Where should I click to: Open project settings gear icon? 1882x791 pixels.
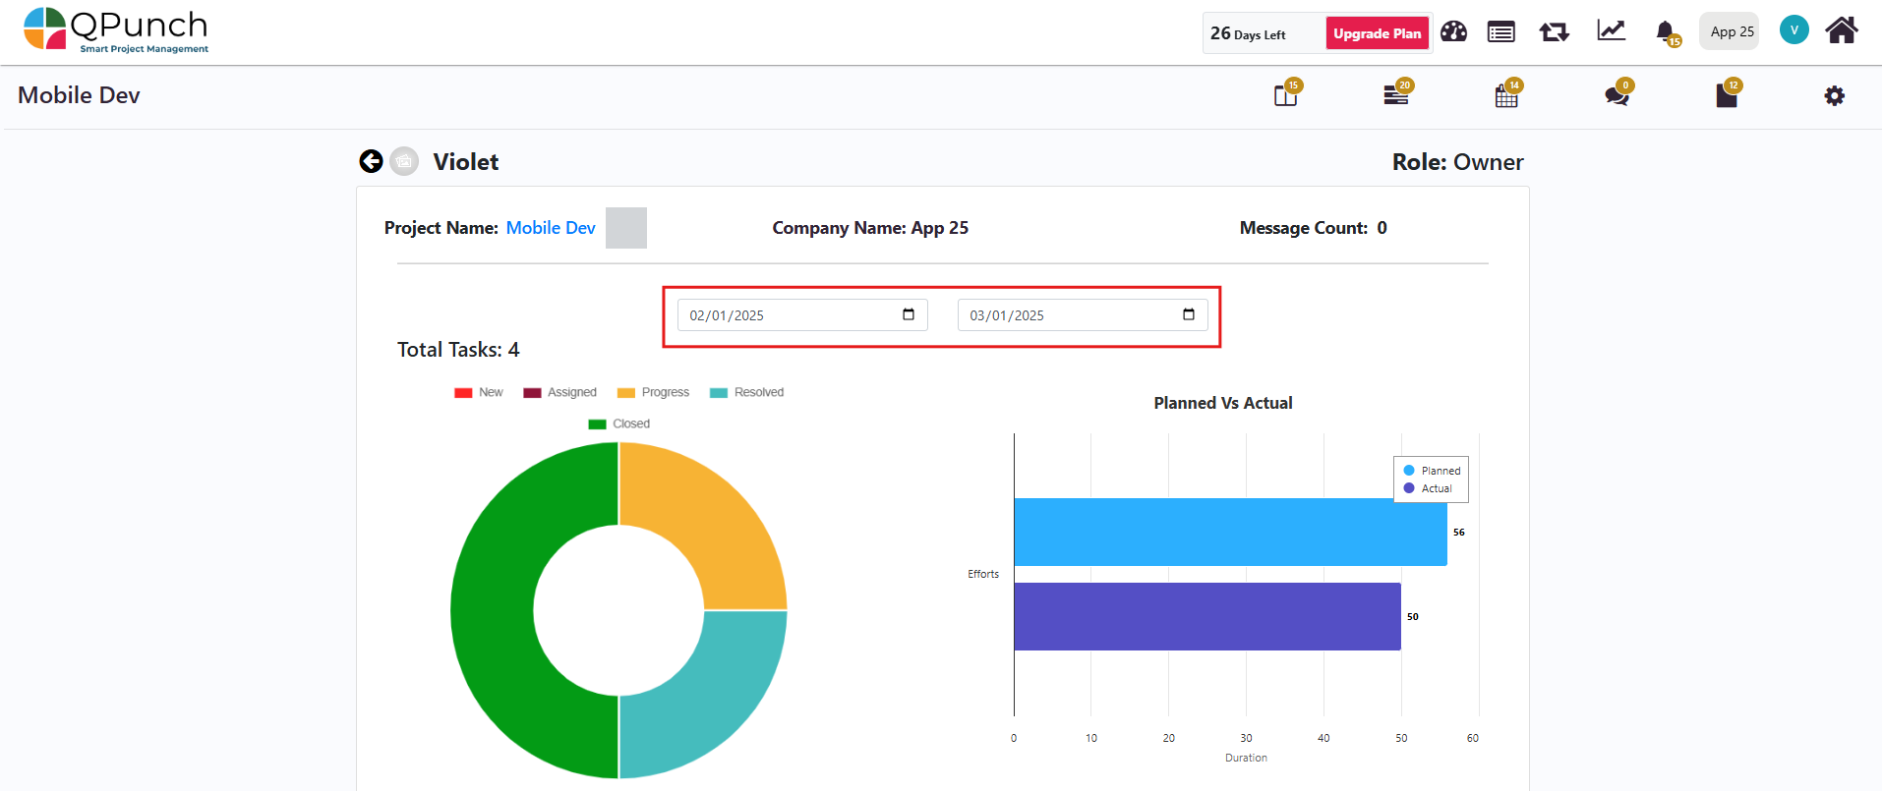click(x=1835, y=95)
